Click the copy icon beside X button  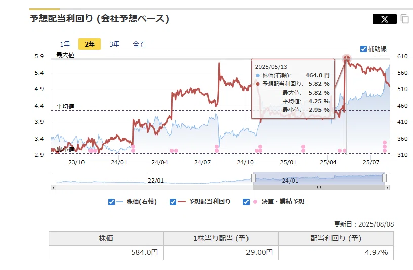(x=404, y=19)
